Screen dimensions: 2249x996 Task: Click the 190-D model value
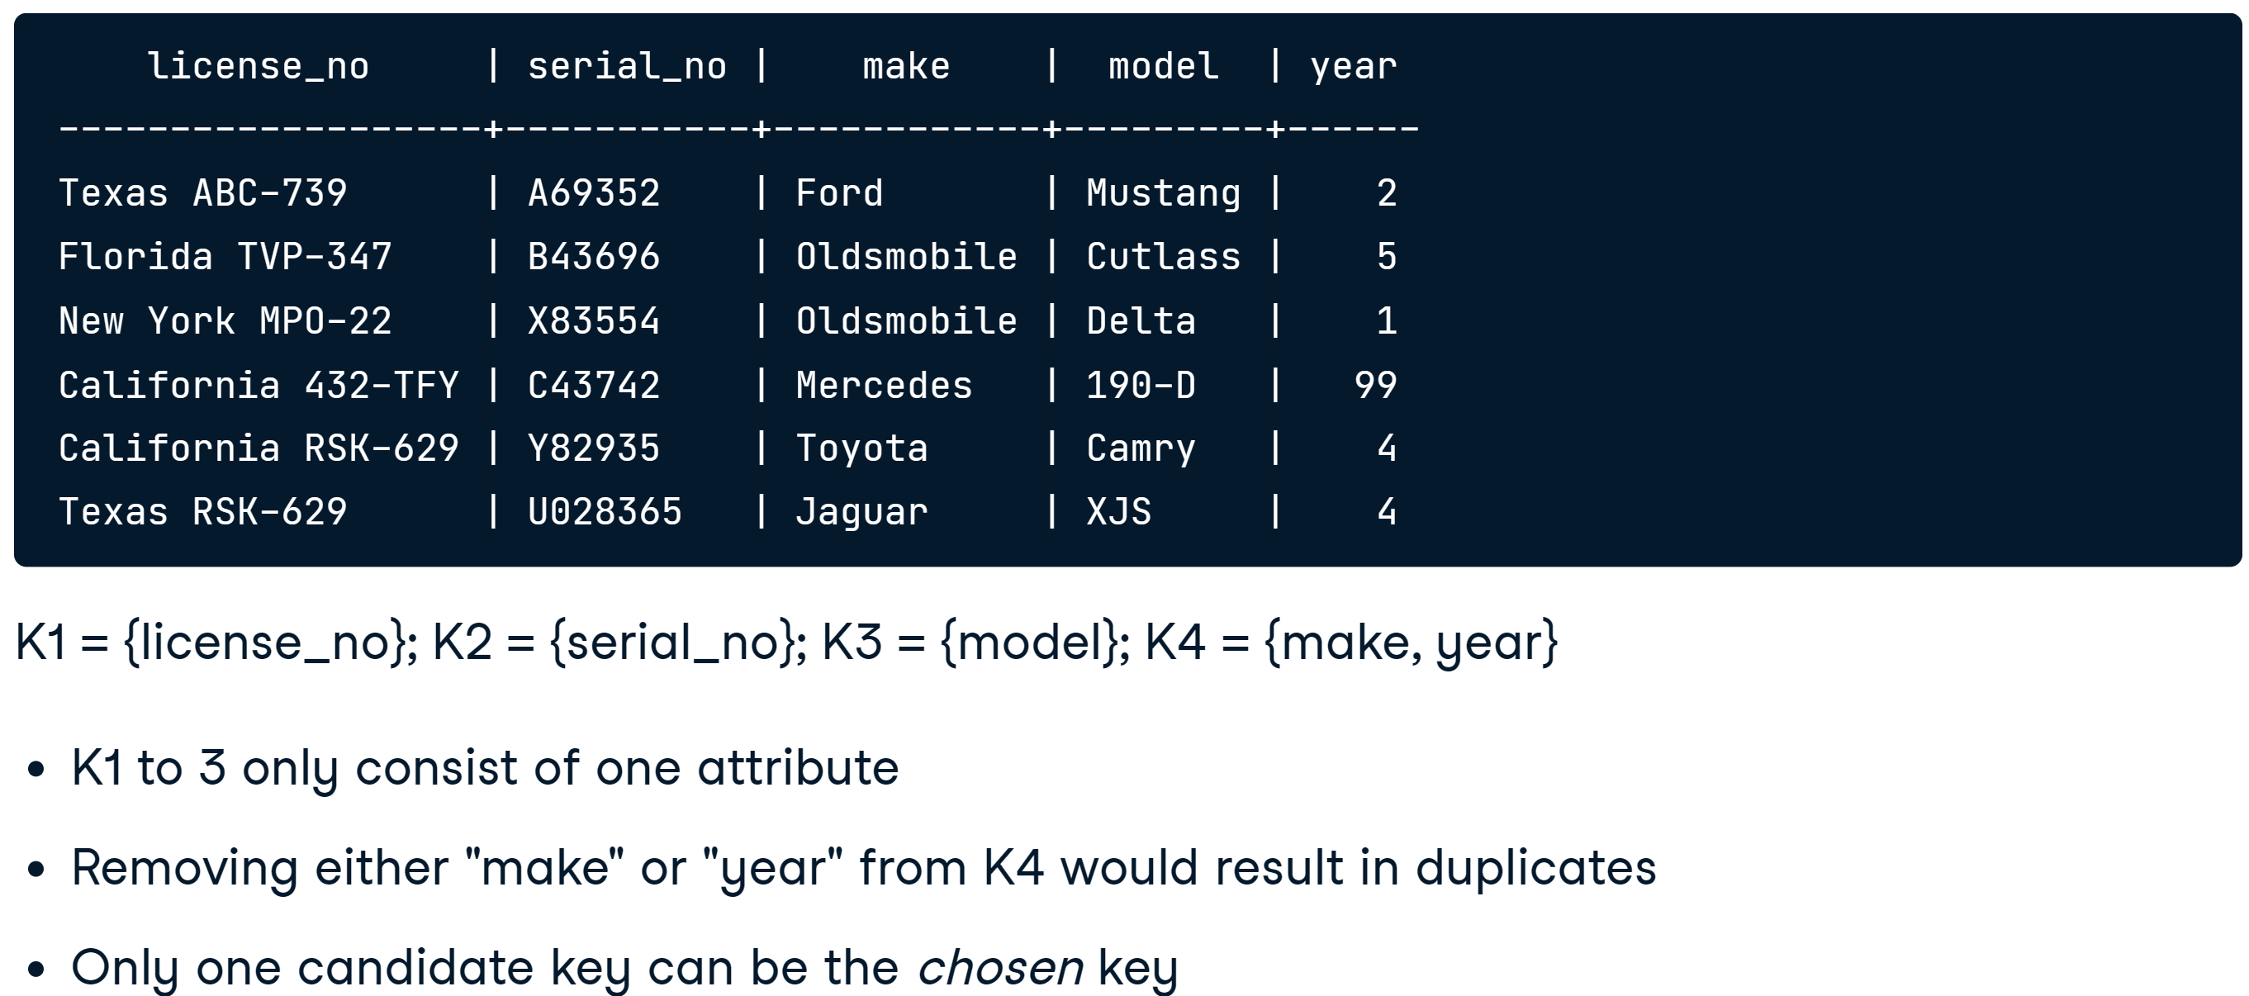tap(1141, 385)
